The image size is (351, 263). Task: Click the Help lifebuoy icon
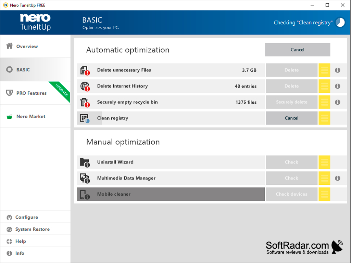click(x=9, y=241)
